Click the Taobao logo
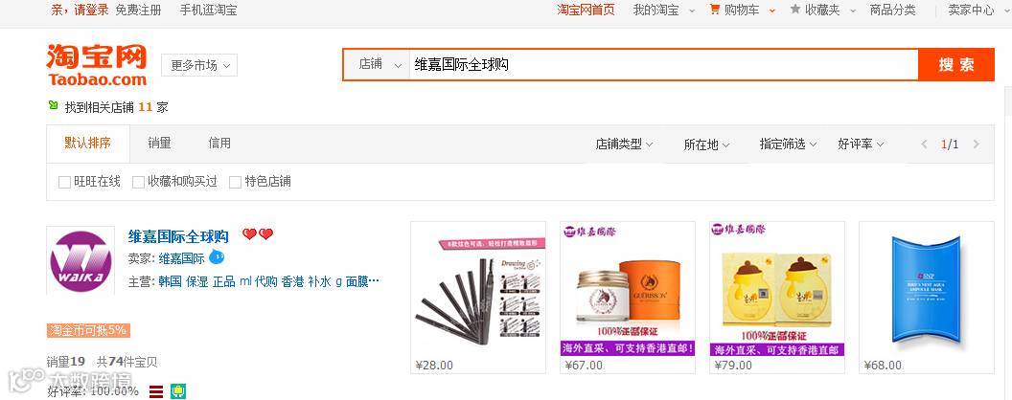Screen dimensions: 1012x400 97,65
